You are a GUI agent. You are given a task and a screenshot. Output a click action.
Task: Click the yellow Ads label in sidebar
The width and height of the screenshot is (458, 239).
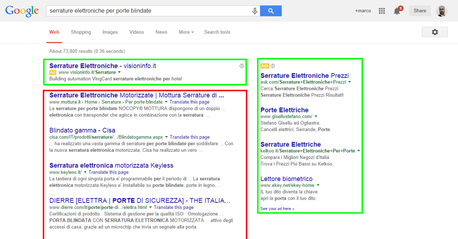265,66
